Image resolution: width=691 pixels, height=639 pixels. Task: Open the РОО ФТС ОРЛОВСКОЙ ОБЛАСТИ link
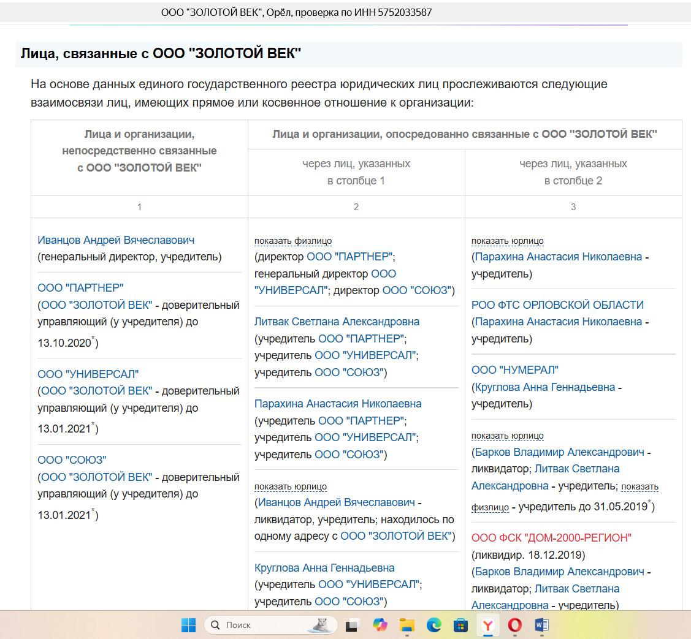point(557,304)
